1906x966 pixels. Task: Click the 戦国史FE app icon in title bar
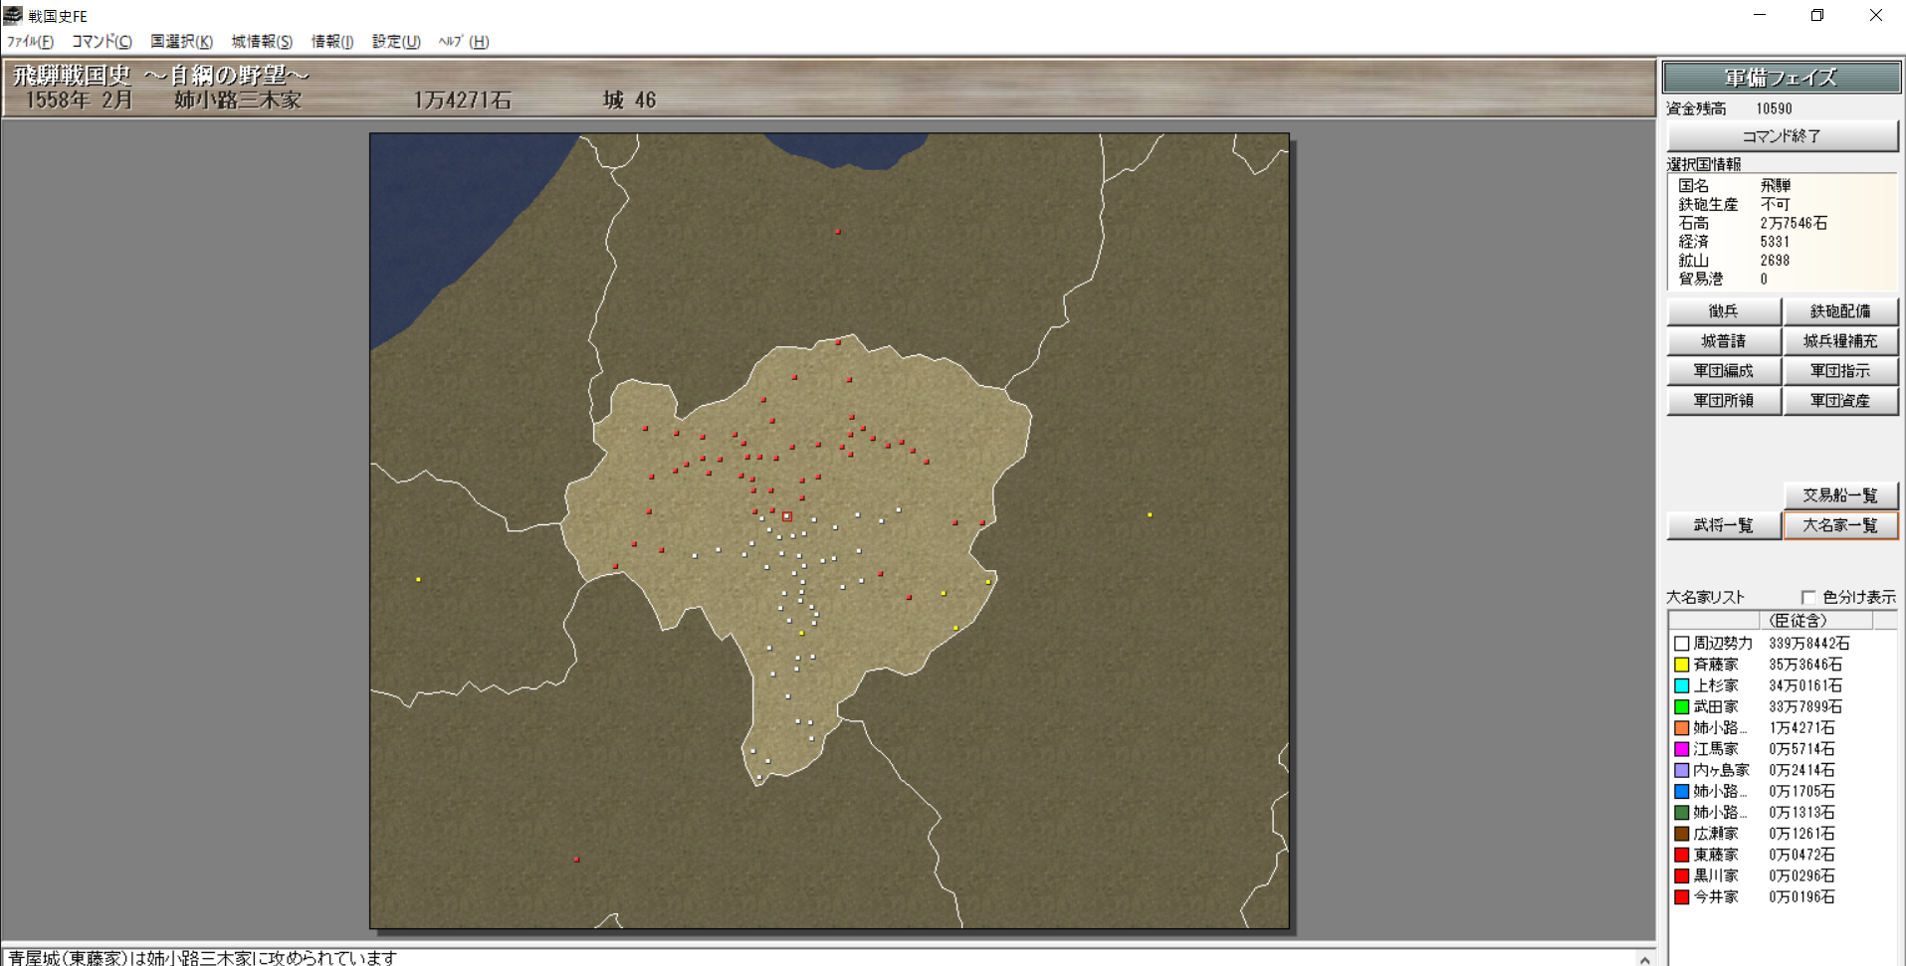pyautogui.click(x=13, y=15)
